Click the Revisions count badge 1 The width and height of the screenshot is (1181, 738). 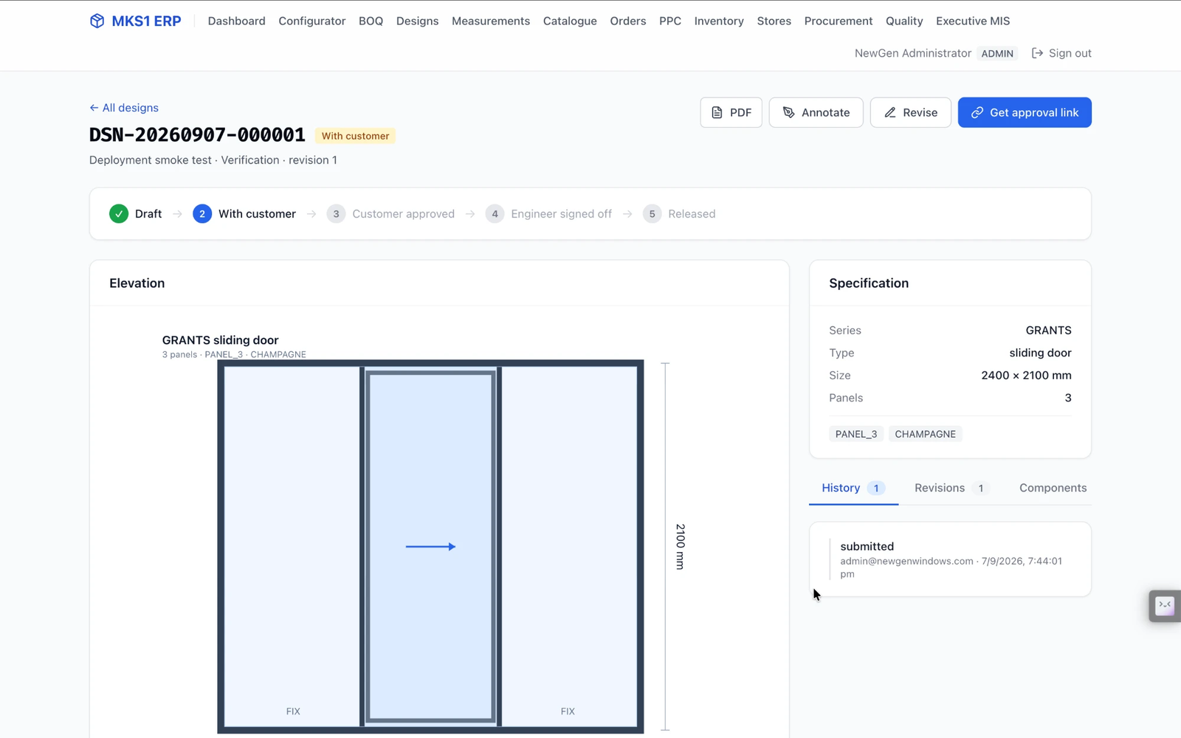(x=981, y=489)
